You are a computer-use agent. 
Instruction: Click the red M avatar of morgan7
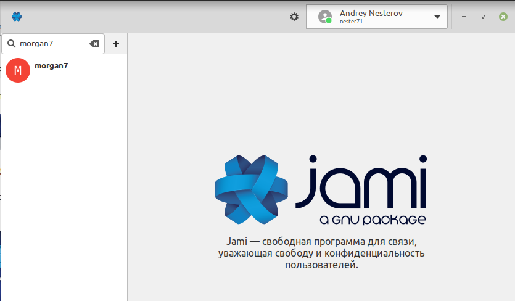tap(18, 70)
